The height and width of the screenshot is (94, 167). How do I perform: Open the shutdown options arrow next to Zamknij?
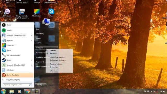tap(45, 85)
